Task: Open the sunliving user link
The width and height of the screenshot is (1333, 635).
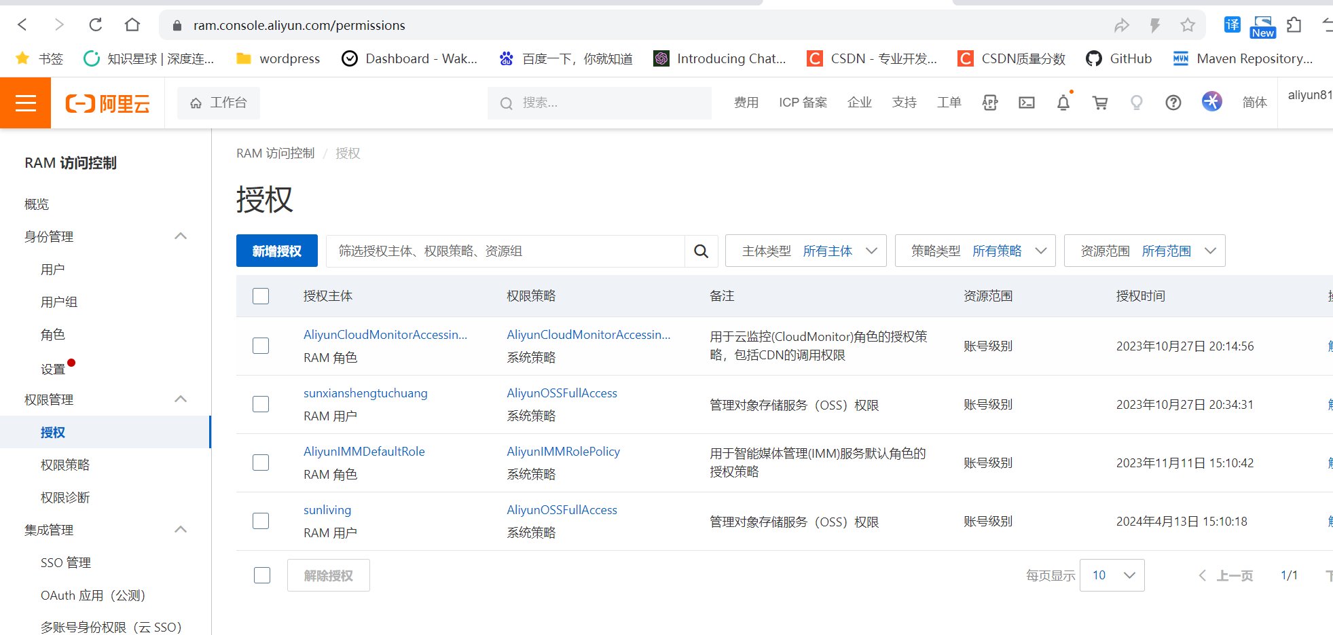Action: click(x=327, y=510)
